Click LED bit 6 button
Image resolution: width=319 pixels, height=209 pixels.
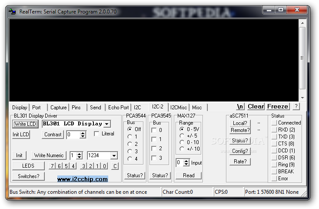tap(59, 166)
